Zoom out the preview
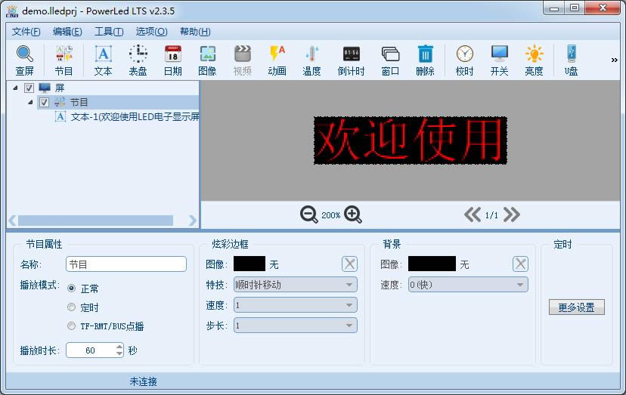 (x=308, y=214)
